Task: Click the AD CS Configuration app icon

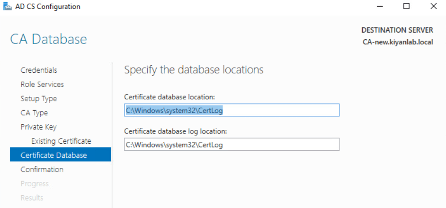Action: point(8,7)
